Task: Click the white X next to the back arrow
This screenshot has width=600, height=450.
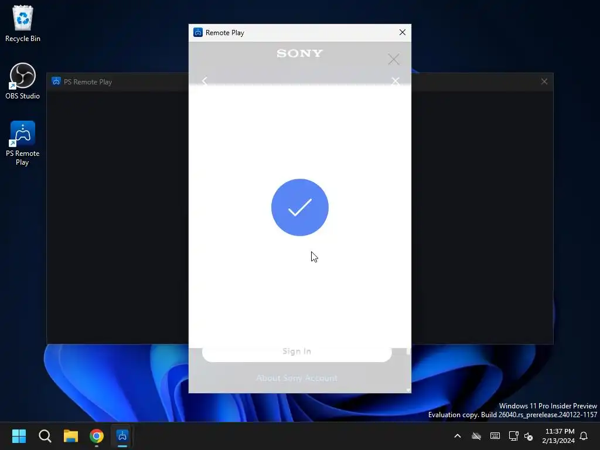Action: point(396,81)
